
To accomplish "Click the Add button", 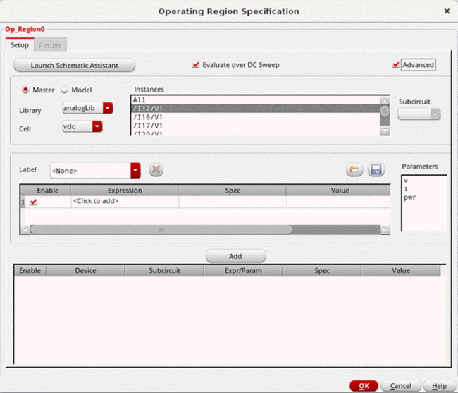I will (x=235, y=256).
